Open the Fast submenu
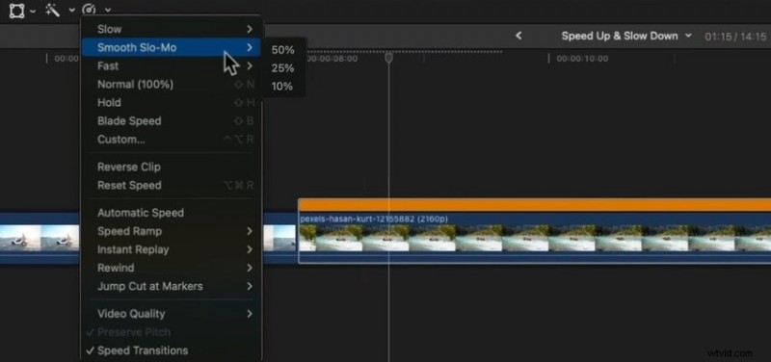Image resolution: width=771 pixels, height=362 pixels. click(x=172, y=65)
